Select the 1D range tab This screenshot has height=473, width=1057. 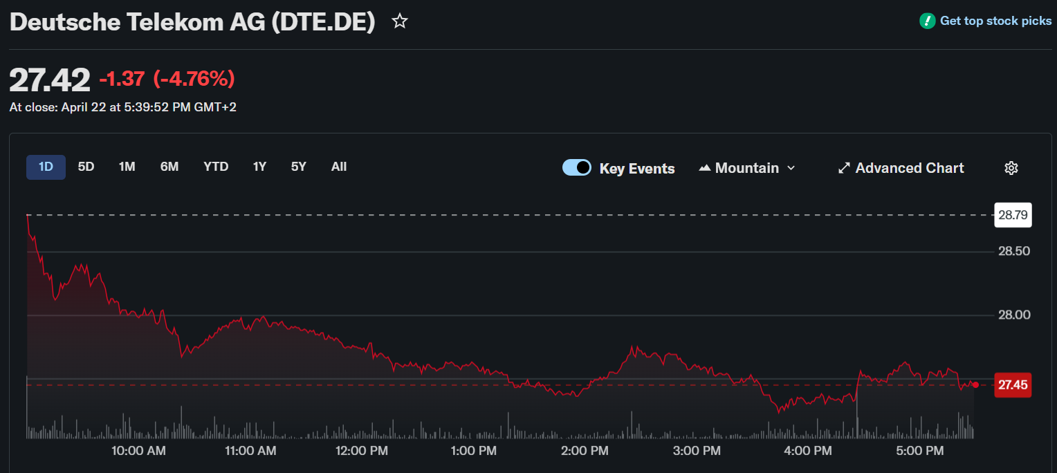pyautogui.click(x=46, y=167)
